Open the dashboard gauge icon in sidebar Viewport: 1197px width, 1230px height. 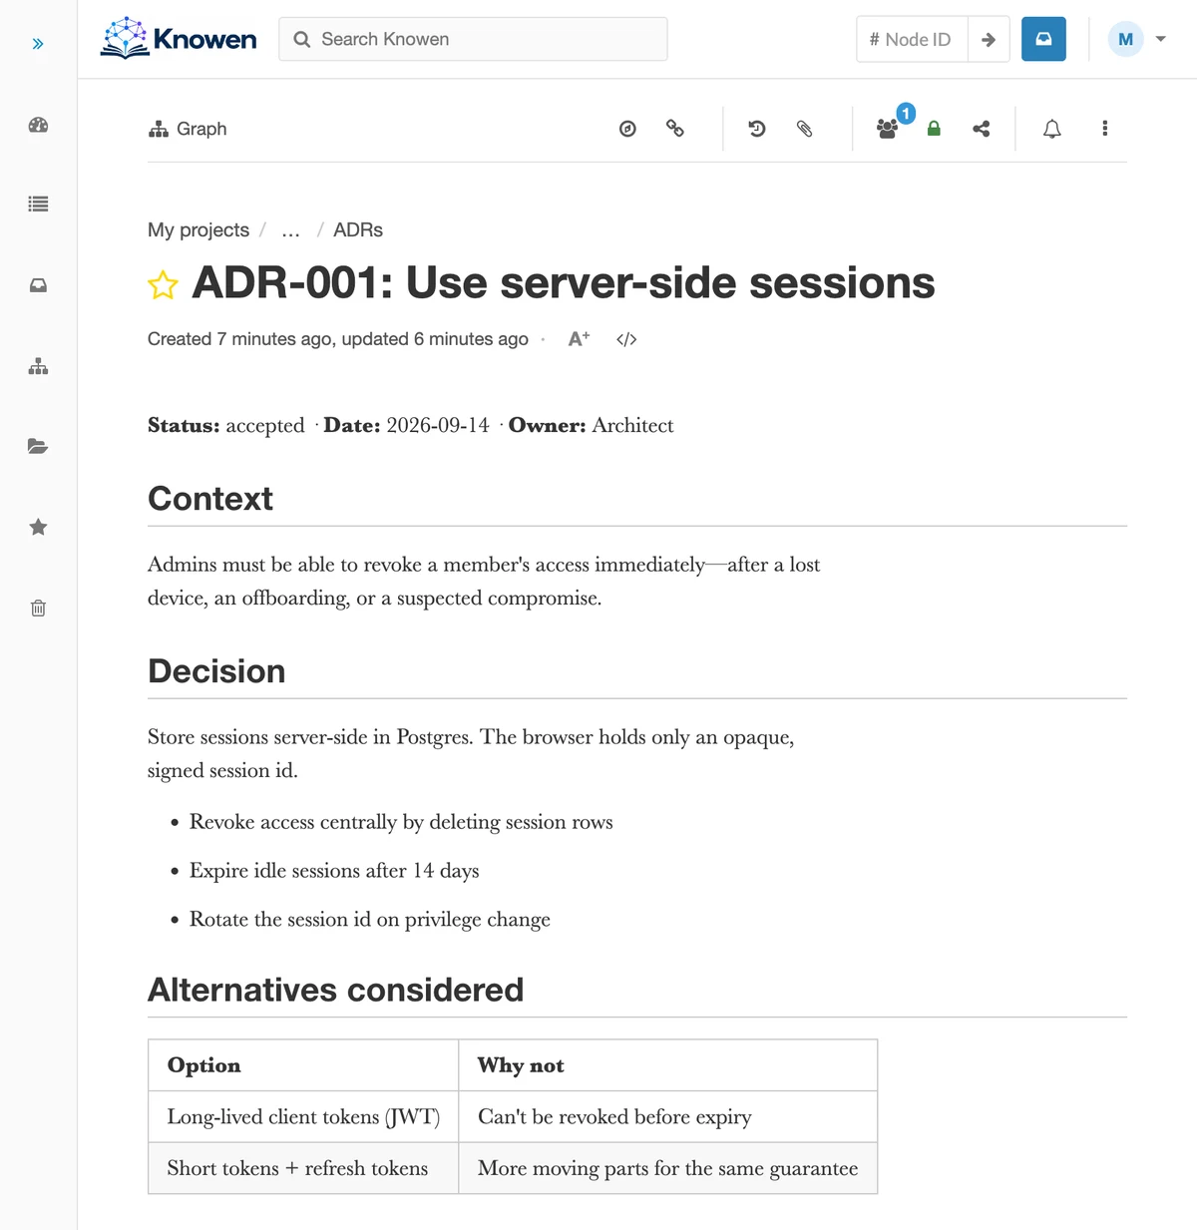coord(38,125)
